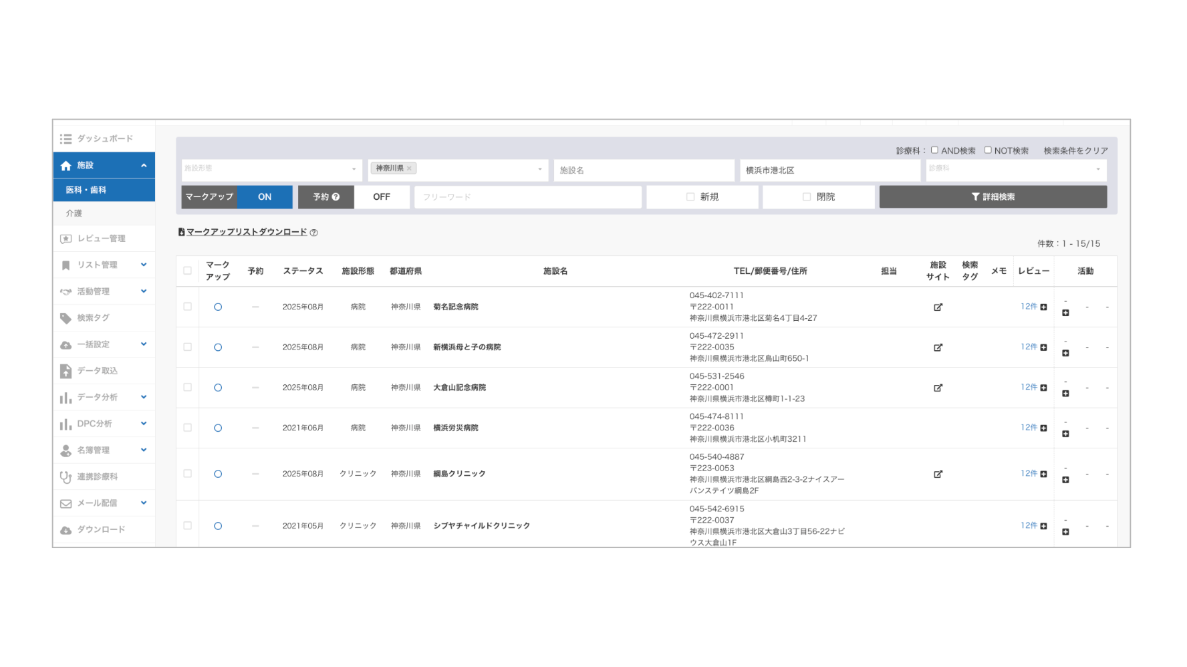This screenshot has width=1187, height=667.
Task: Open facility site link for 大倉山記念病院
Action: [x=938, y=388]
